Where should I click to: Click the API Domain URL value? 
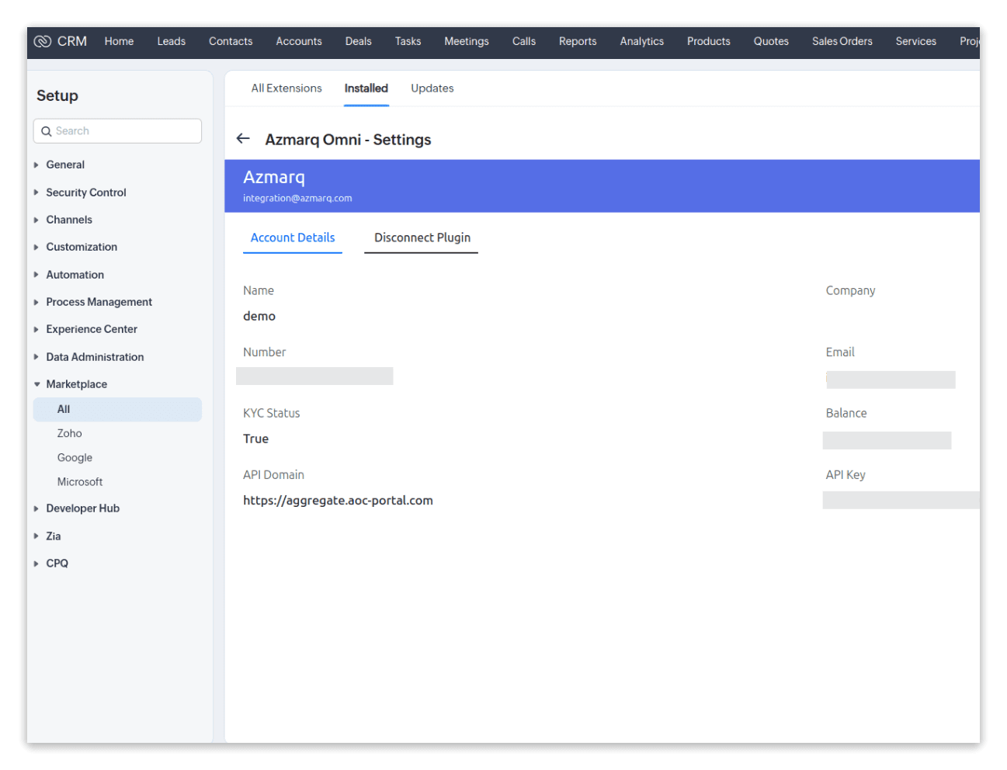click(338, 501)
